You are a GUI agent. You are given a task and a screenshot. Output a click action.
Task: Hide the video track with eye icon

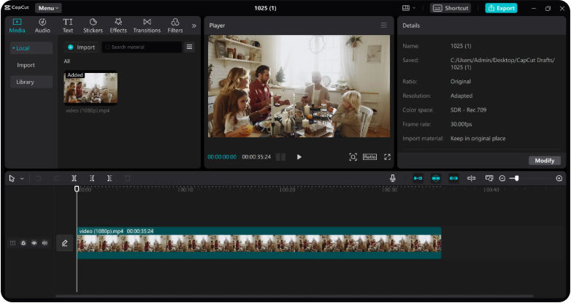[x=34, y=243]
